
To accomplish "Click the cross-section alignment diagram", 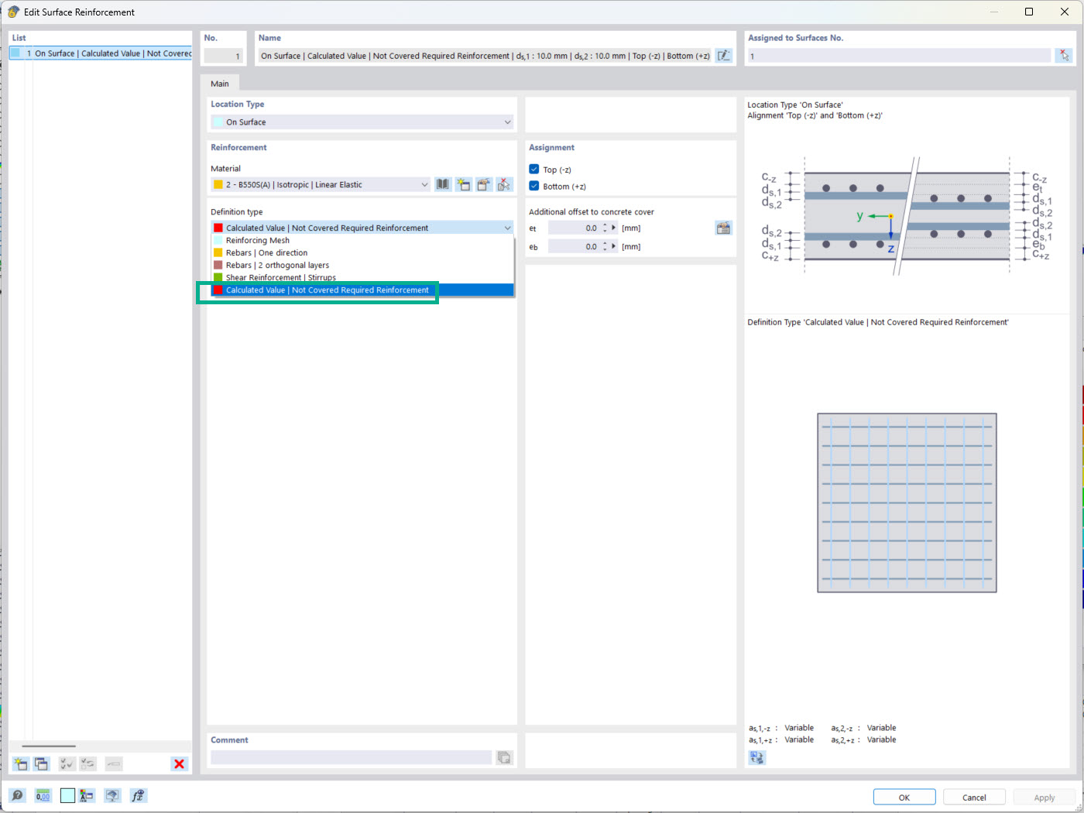I will [907, 215].
